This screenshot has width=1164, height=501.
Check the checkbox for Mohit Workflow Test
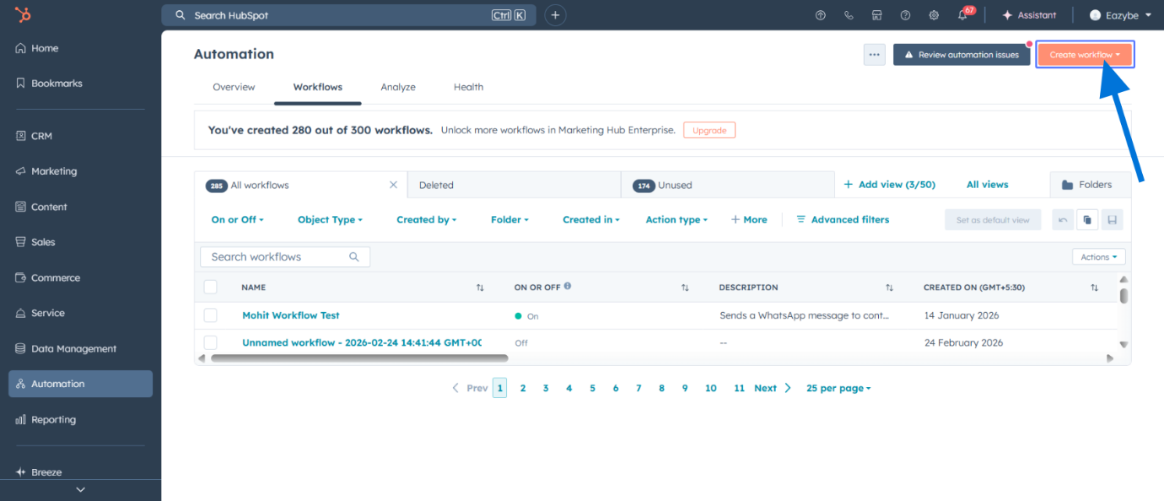(x=211, y=315)
